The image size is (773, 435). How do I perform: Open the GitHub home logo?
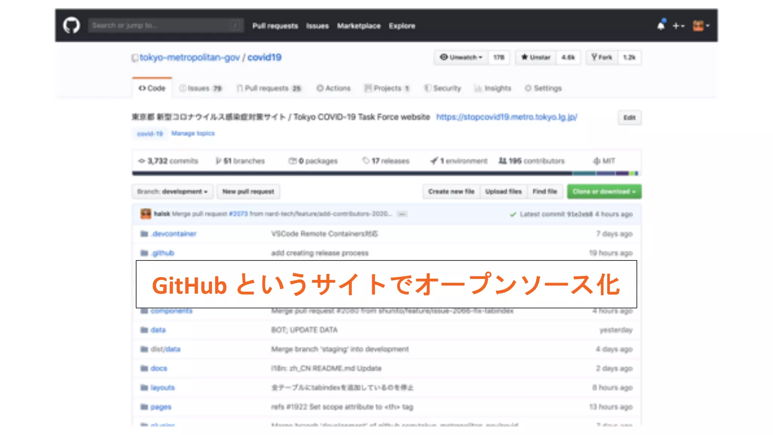pos(71,25)
